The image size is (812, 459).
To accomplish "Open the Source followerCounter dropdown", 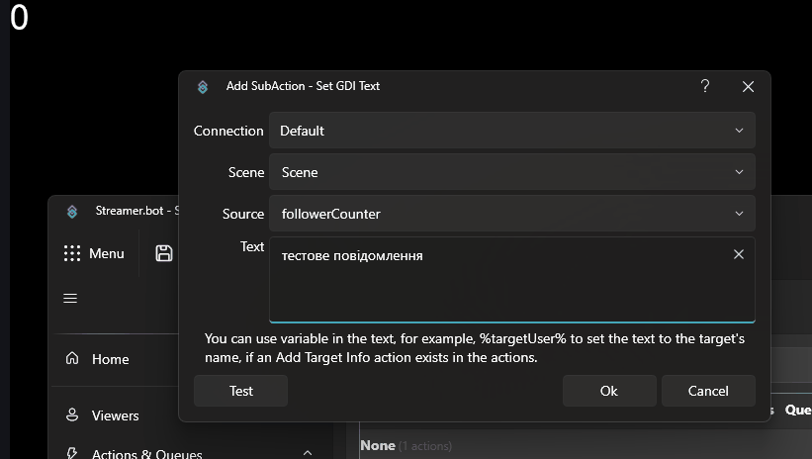I will click(x=511, y=214).
